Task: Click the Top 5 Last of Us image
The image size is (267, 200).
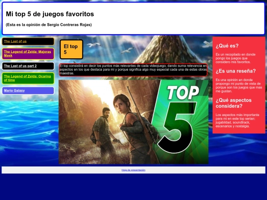Action: [133, 122]
